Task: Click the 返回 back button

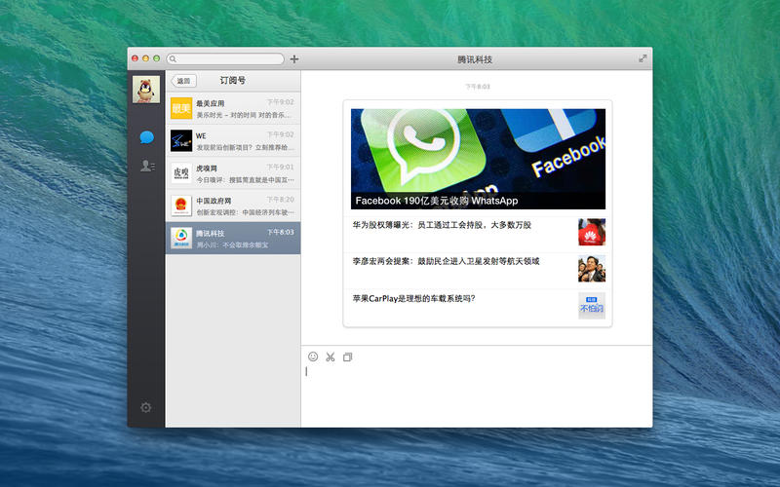Action: [183, 81]
